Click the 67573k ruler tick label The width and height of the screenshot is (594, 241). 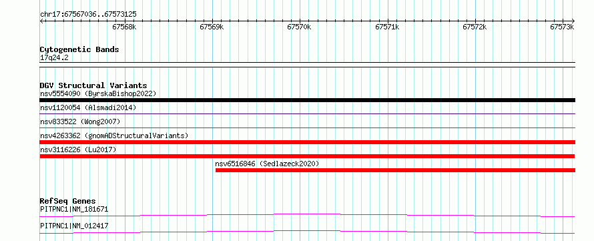click(563, 27)
